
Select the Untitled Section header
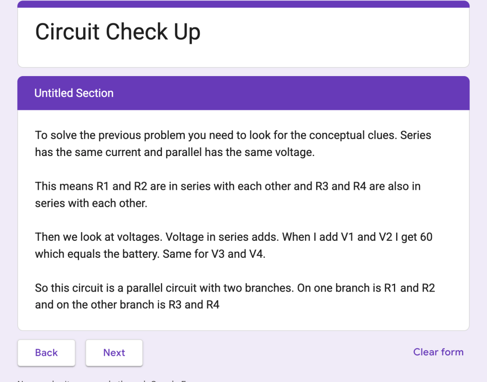pos(74,93)
